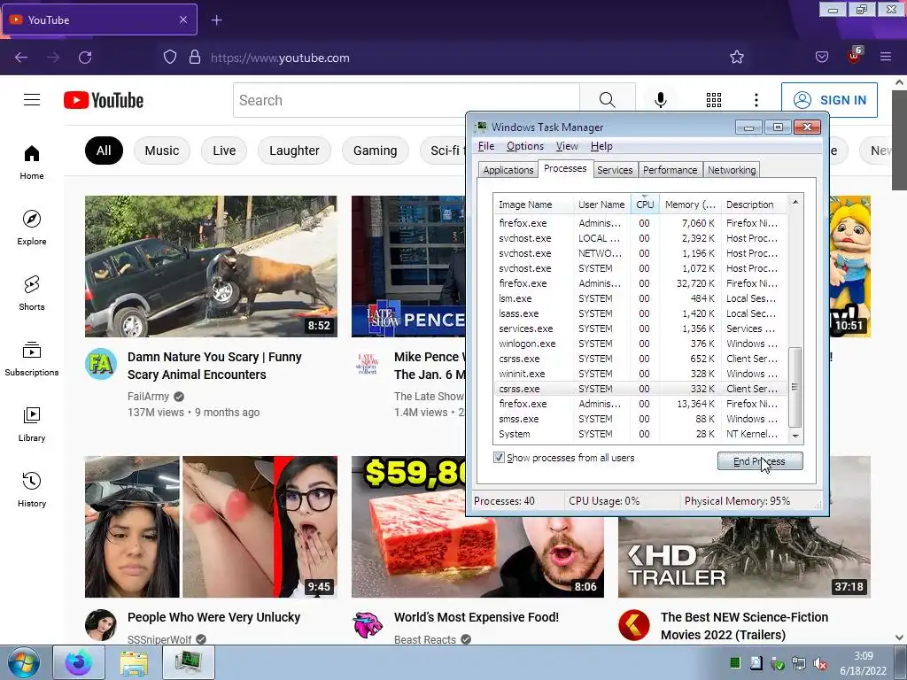907x680 pixels.
Task: Open the Damn Nature You Scary thumbnail
Action: (211, 266)
